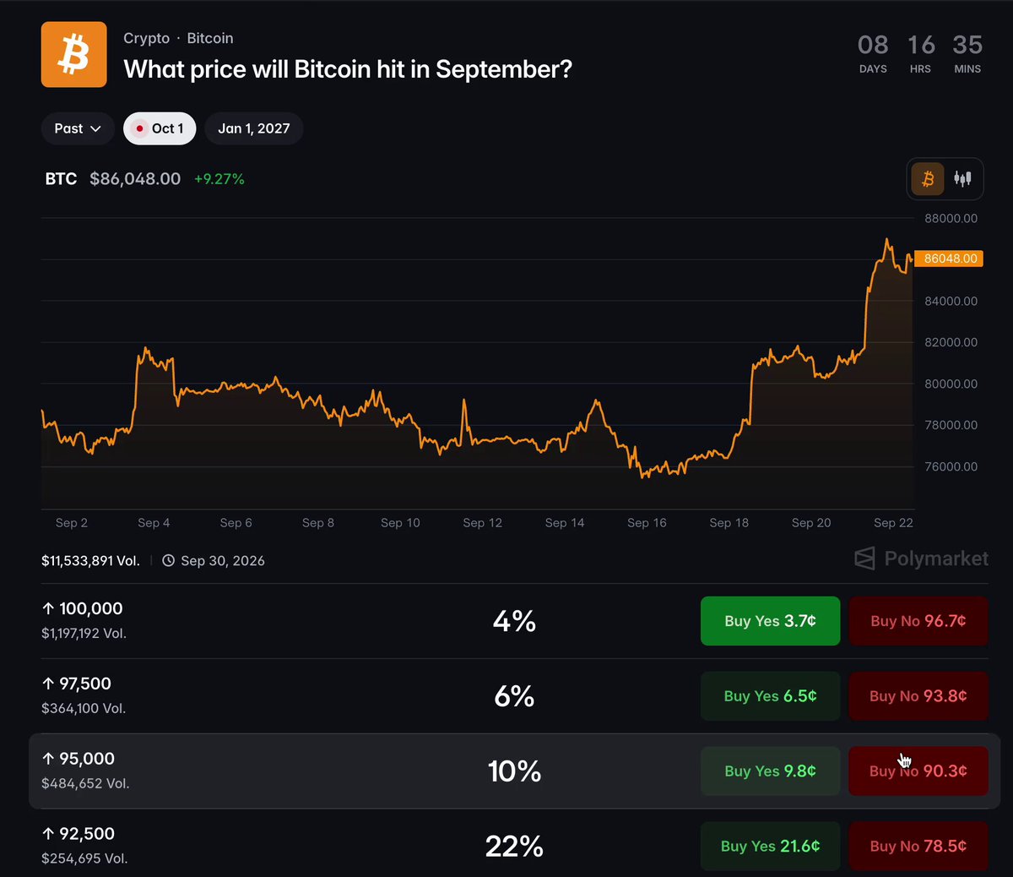Click the $364,100 Vol. figure
The height and width of the screenshot is (877, 1013).
84,709
